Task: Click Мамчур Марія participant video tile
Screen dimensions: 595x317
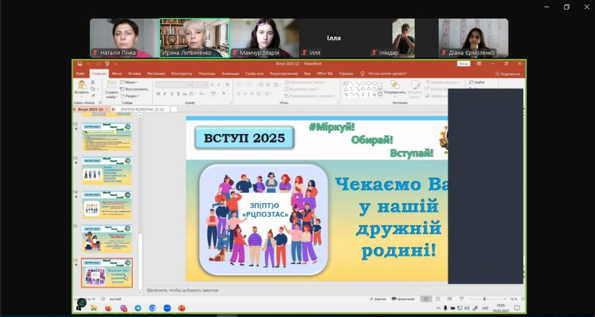Action: 264,38
